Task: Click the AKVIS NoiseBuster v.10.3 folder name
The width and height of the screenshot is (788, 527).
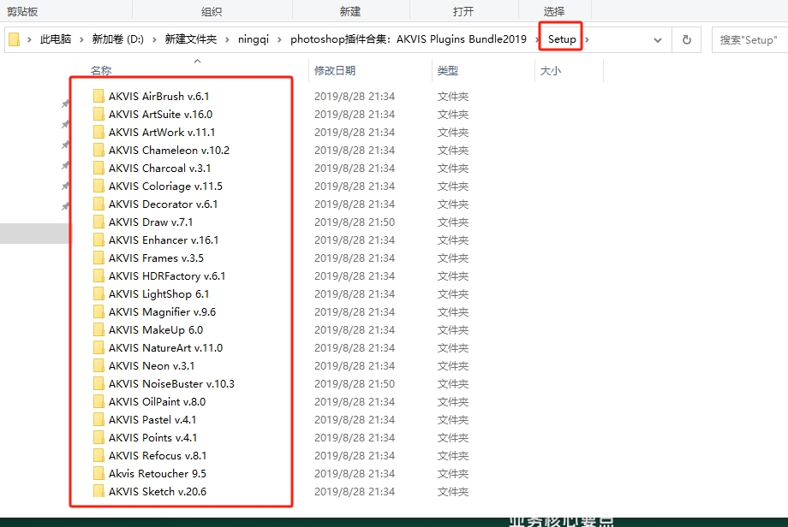Action: (171, 384)
